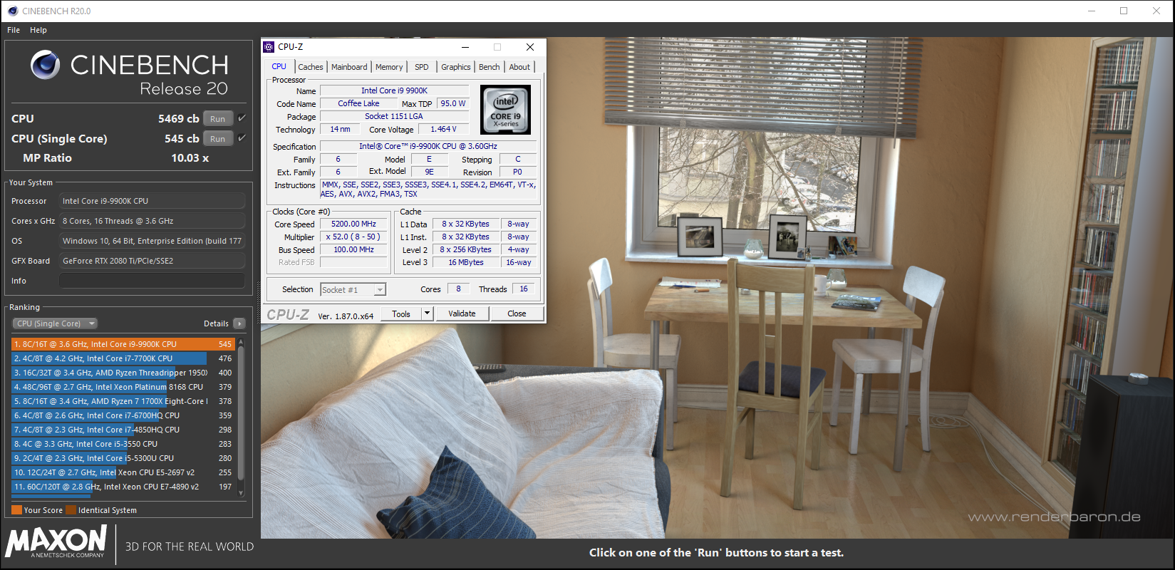The width and height of the screenshot is (1175, 570).
Task: Select ranking row 10 Xeon CPU E5-2697 v2
Action: (123, 472)
